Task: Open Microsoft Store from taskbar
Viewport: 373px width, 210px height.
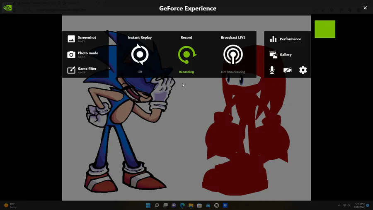Action: (x=199, y=205)
